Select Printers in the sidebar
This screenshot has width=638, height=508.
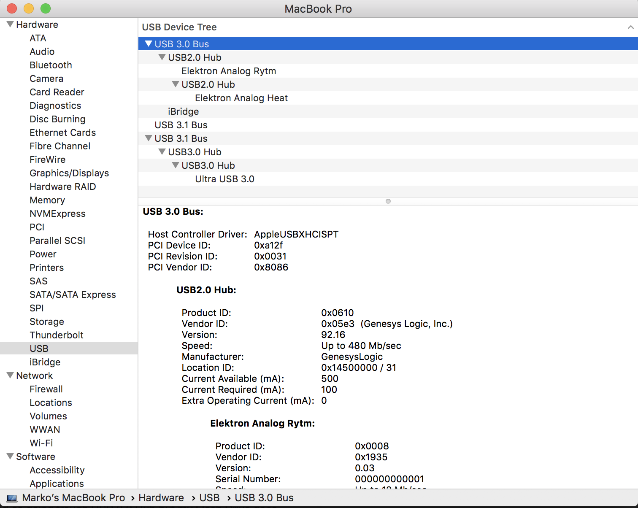click(x=47, y=268)
